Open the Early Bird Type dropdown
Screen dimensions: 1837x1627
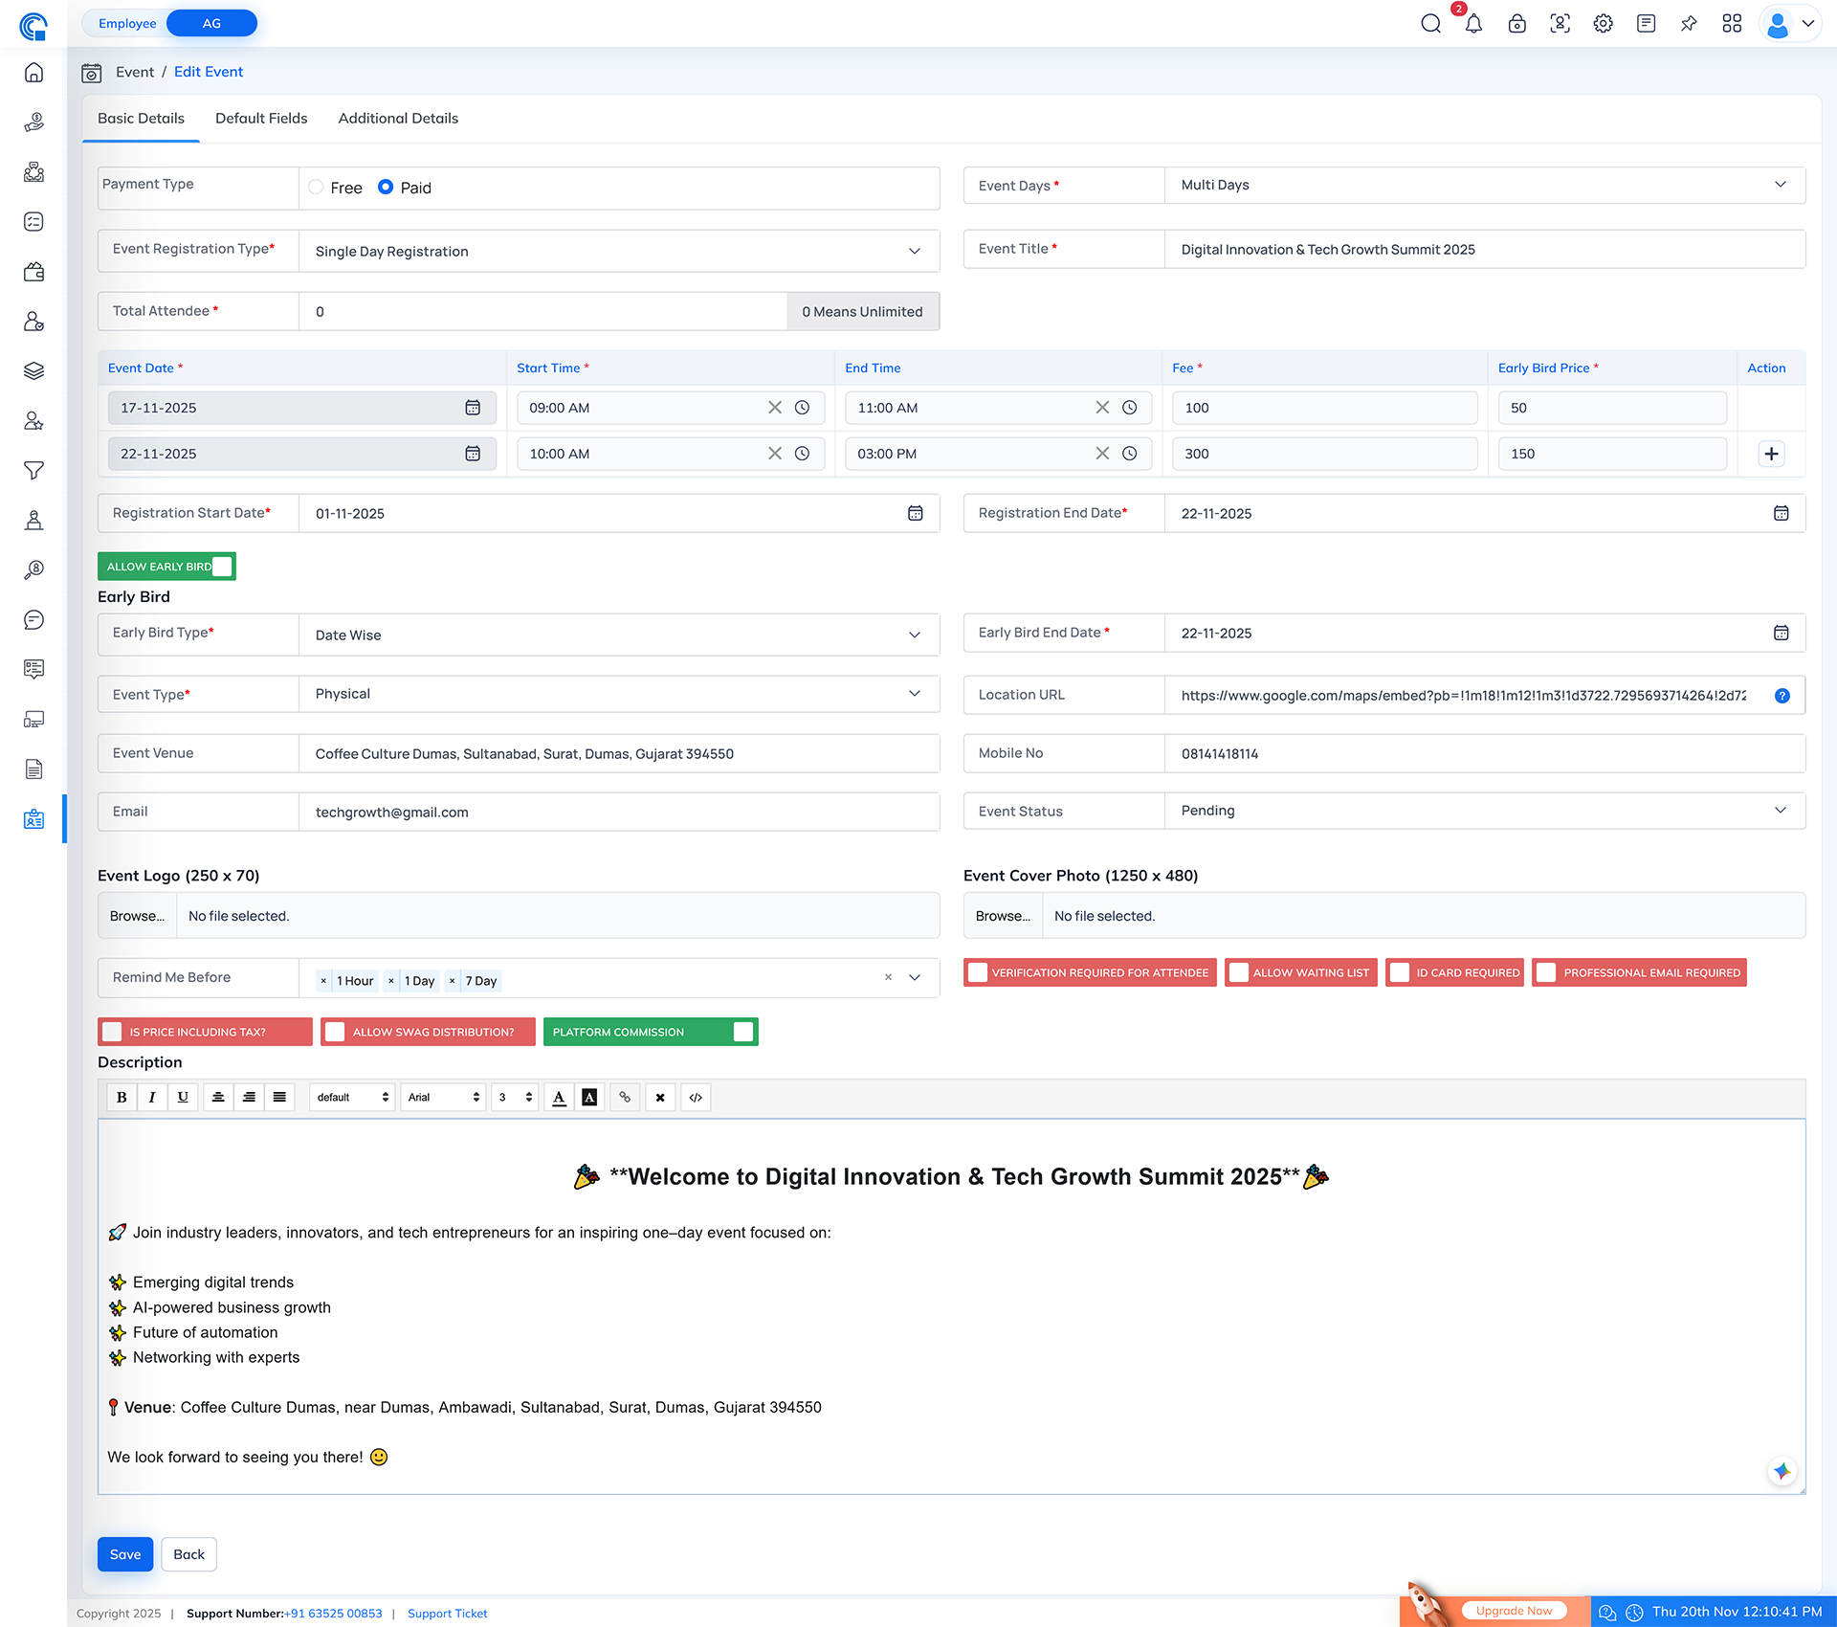click(x=912, y=635)
